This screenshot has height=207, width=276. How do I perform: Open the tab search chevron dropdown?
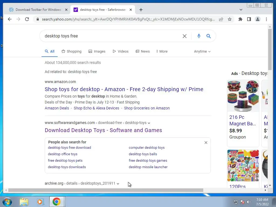click(x=241, y=10)
